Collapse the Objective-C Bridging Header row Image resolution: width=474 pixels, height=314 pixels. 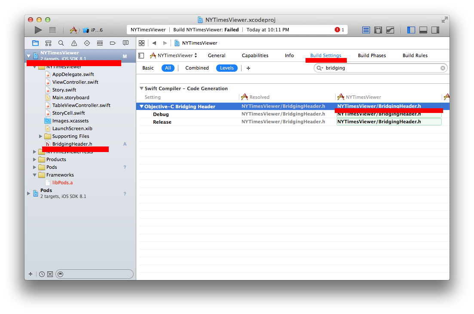[x=141, y=107]
